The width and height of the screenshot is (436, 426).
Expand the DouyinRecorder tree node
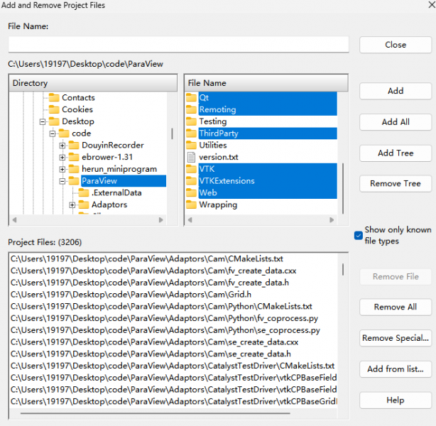click(62, 146)
